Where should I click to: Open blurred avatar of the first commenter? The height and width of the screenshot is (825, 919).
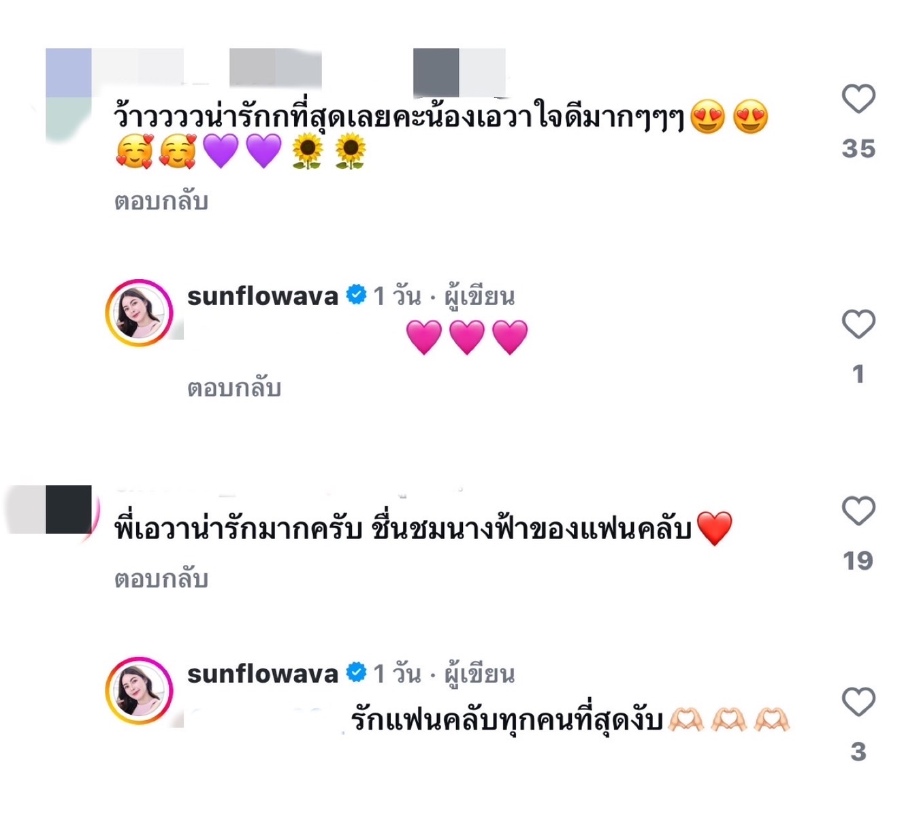point(68,95)
